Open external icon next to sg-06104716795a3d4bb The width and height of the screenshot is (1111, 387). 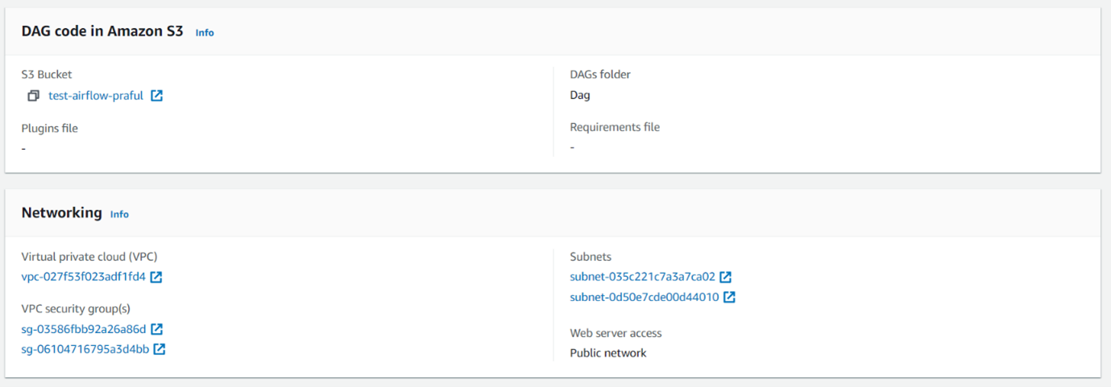pos(160,349)
